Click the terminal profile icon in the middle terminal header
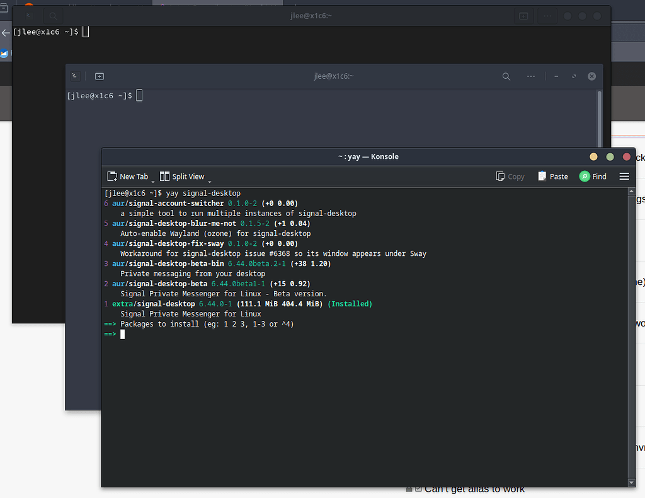 point(74,76)
